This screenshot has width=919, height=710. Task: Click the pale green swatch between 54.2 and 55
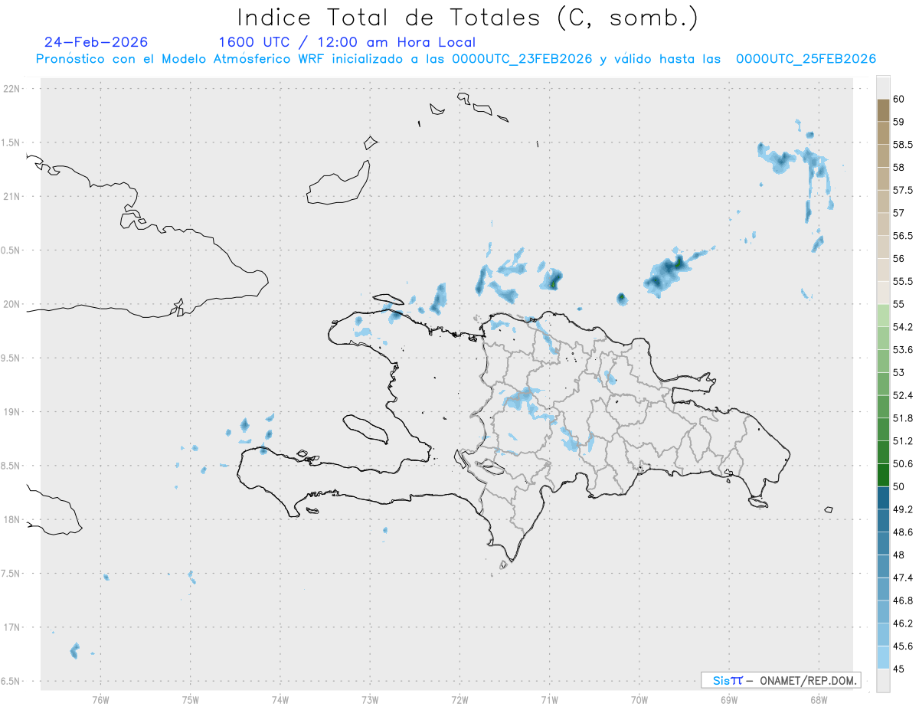(883, 316)
